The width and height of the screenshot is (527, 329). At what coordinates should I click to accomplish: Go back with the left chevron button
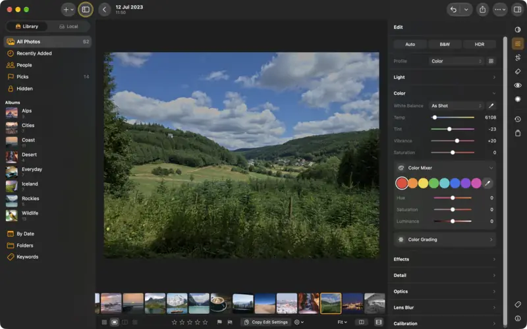coord(105,10)
